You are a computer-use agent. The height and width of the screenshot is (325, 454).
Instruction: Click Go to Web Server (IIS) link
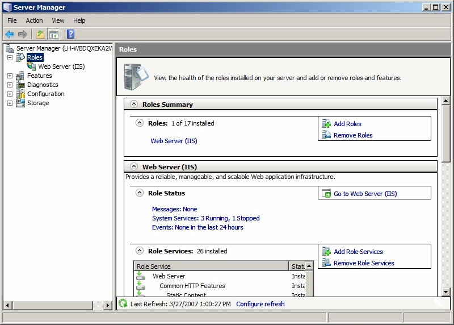pos(365,194)
